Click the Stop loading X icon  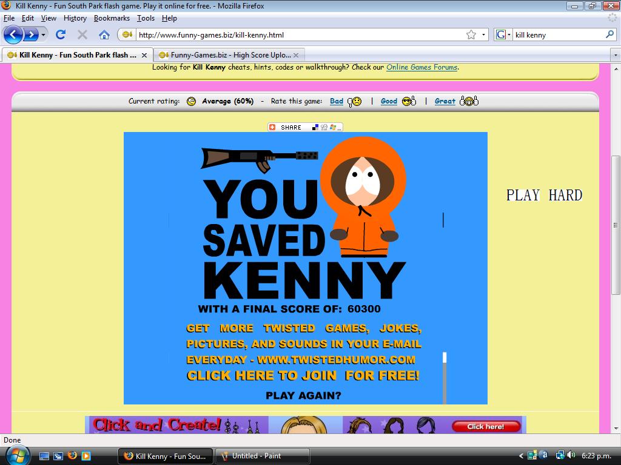coord(82,35)
